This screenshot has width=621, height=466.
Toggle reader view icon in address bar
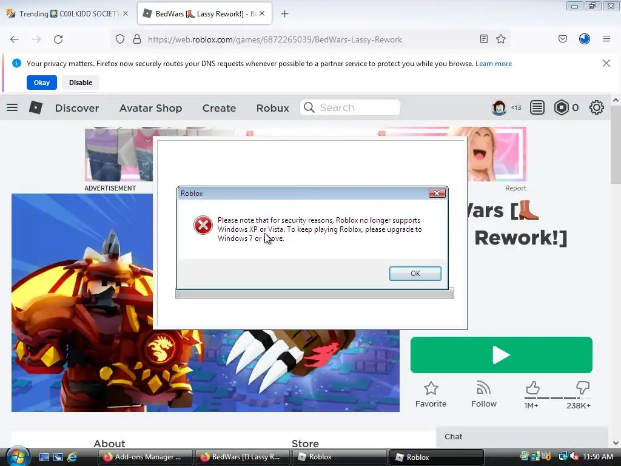483,39
